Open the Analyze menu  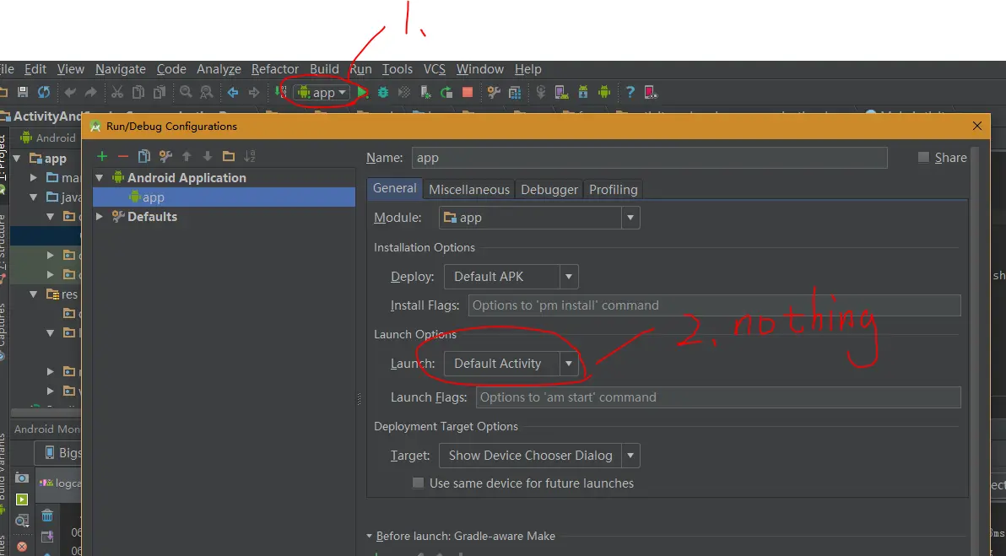[219, 68]
